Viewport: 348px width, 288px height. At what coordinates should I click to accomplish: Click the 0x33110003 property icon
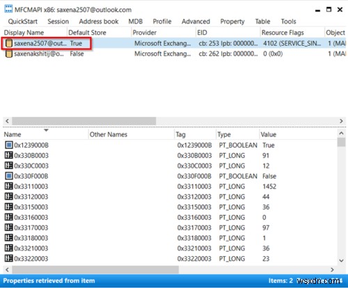click(x=9, y=186)
